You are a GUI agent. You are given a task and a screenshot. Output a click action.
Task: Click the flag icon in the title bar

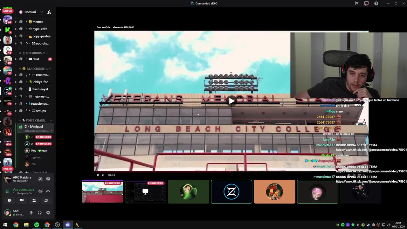pos(357,3)
